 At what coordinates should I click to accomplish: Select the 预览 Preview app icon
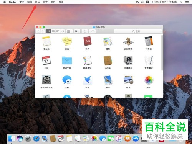[x=128, y=80]
